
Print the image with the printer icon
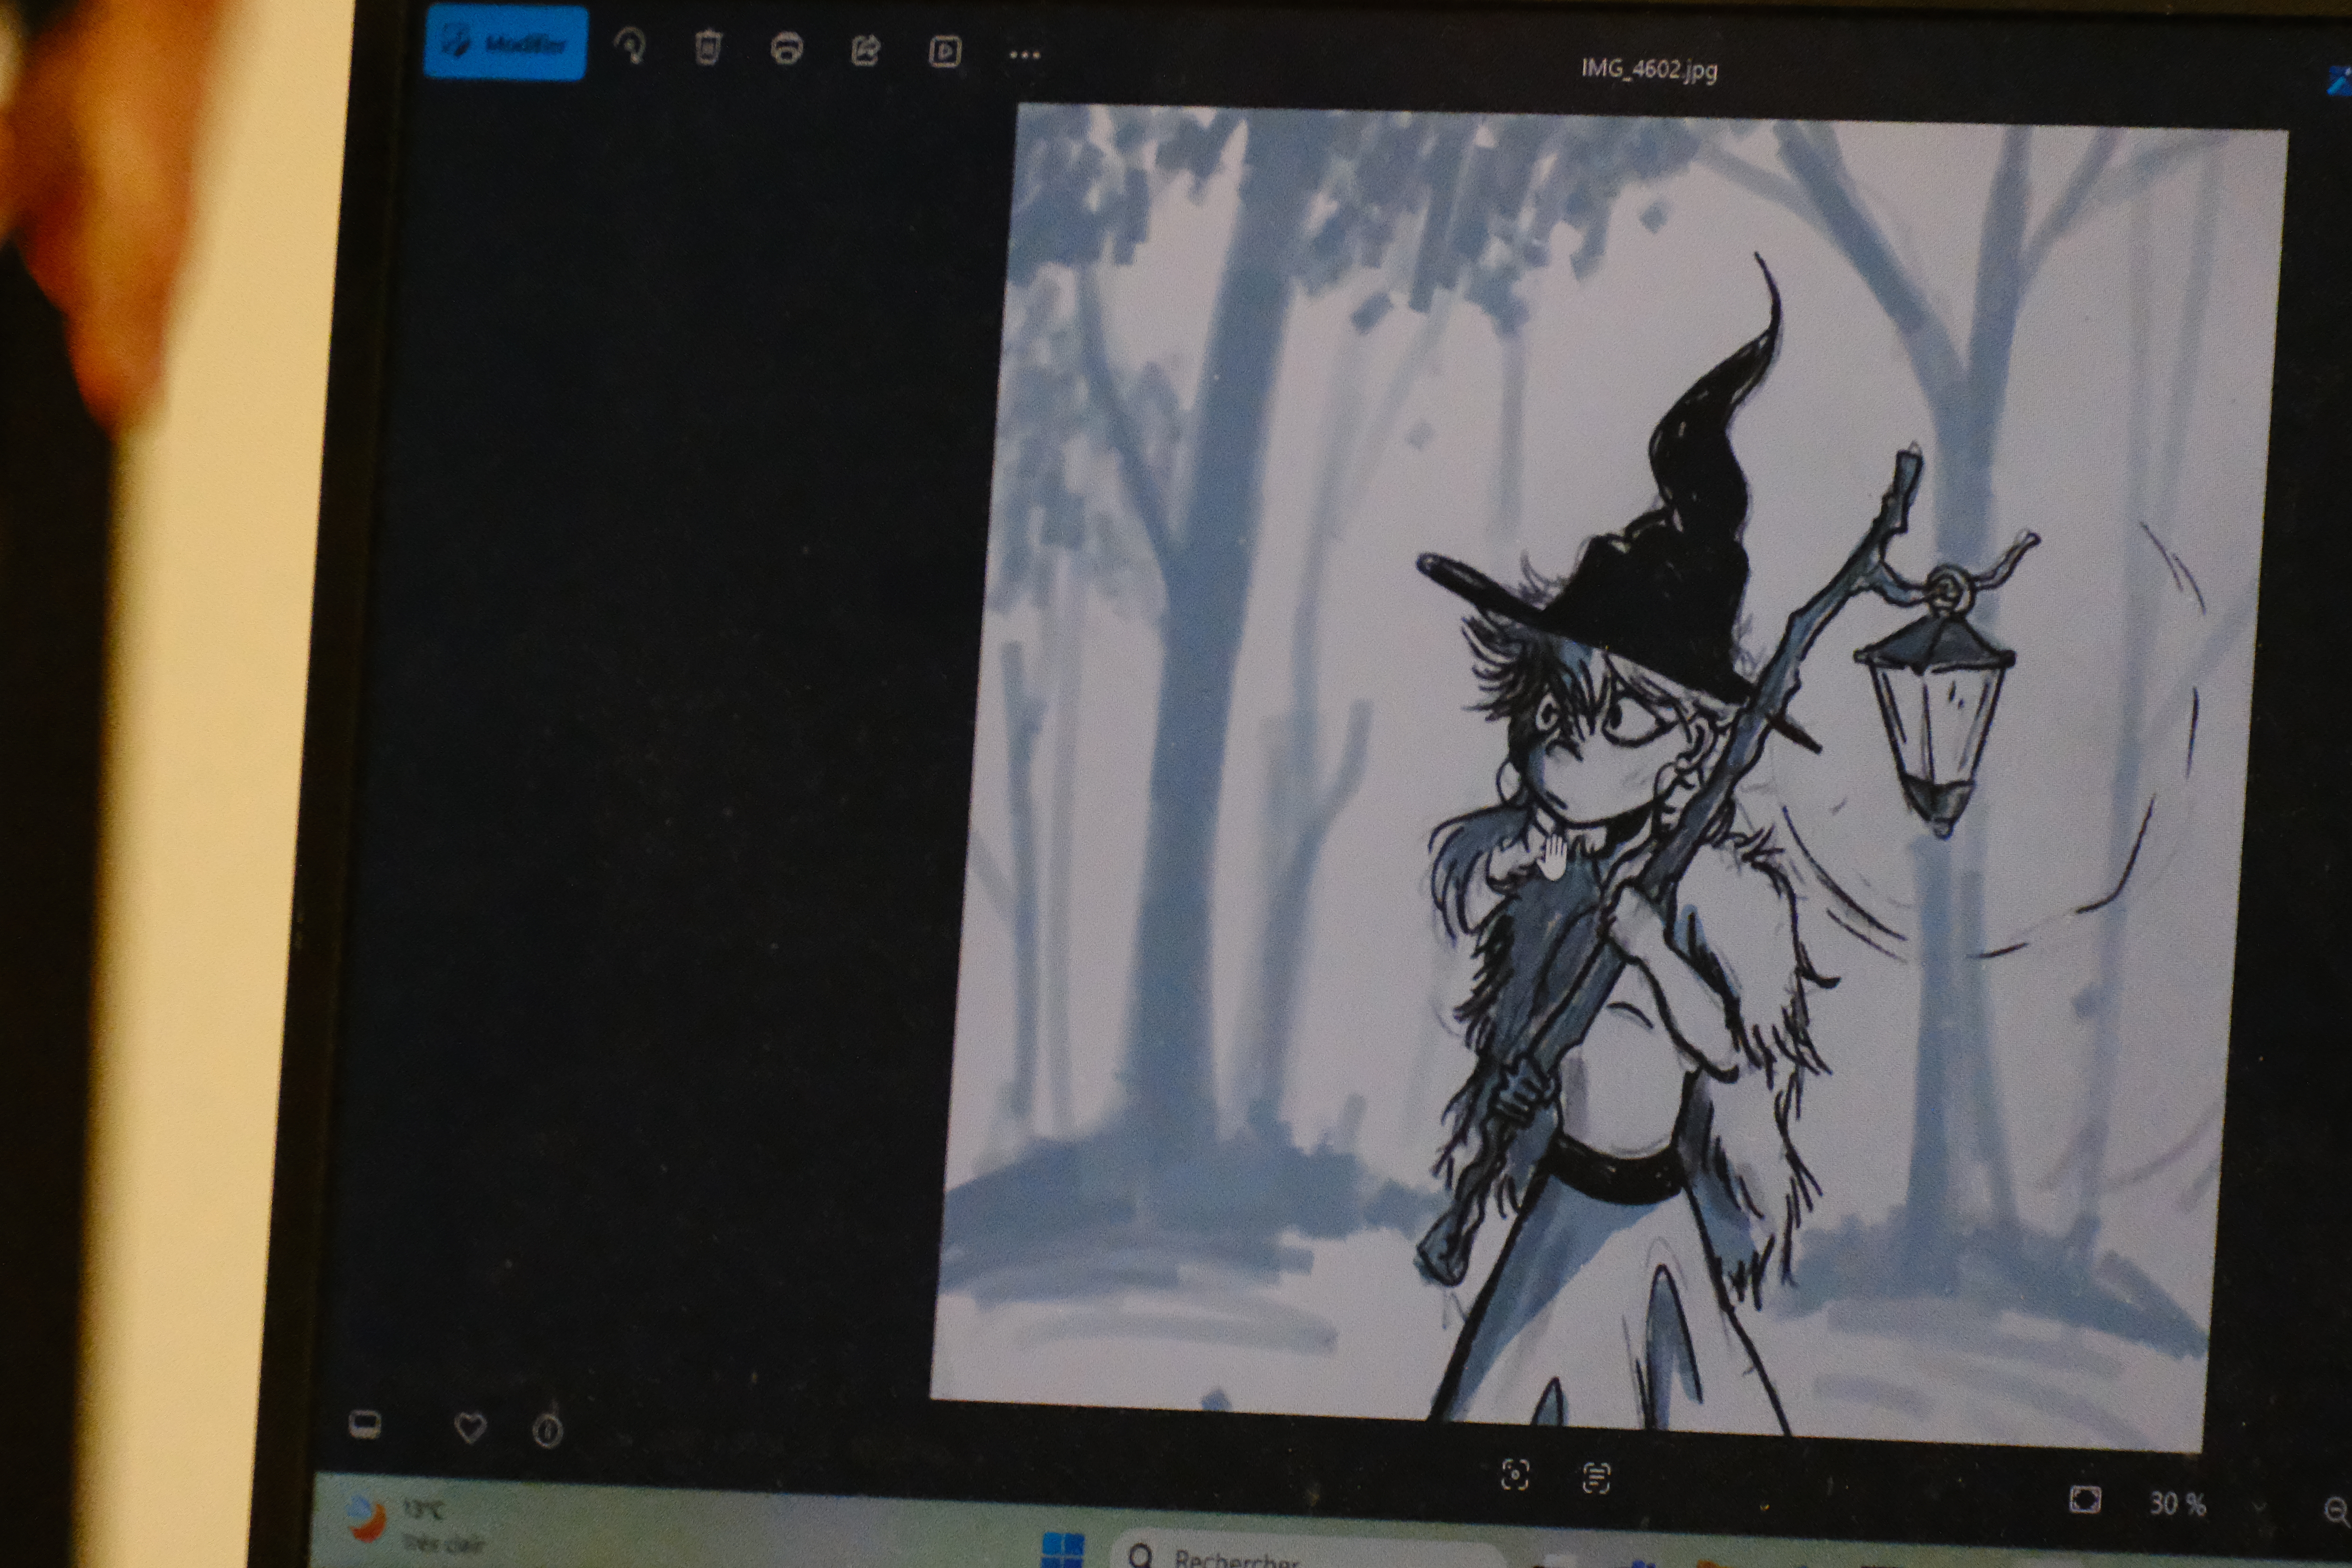(787, 49)
